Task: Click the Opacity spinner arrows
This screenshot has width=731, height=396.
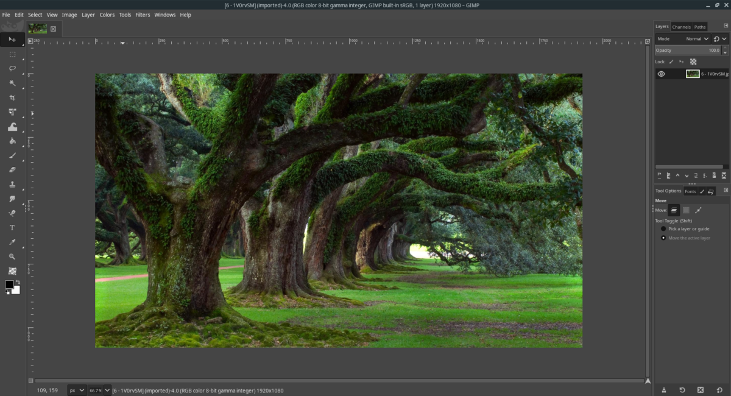Action: pos(724,51)
